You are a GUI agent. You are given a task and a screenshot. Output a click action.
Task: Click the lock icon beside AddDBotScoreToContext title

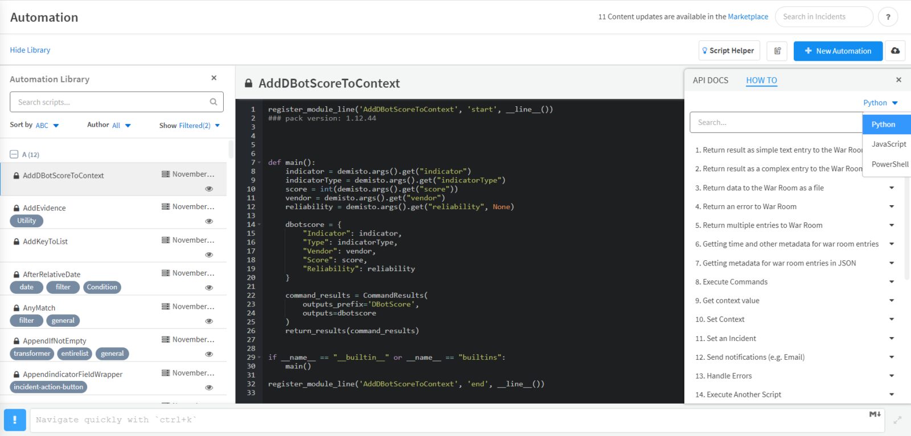coord(248,84)
